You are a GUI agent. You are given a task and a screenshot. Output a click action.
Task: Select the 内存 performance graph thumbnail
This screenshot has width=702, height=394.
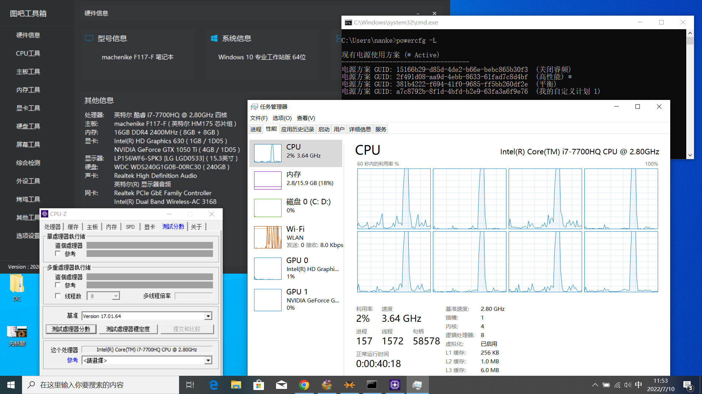coord(268,180)
